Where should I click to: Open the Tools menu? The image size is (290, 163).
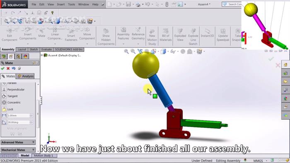71,4
